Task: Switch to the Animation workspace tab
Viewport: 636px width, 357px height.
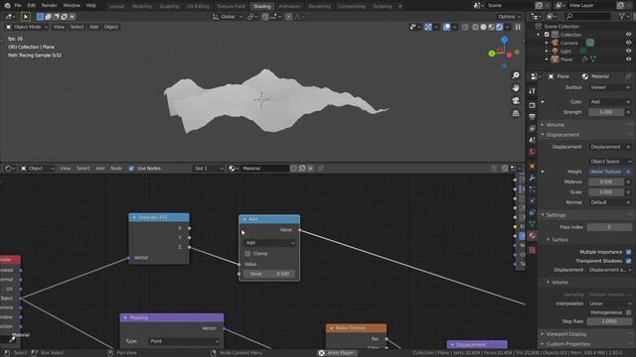Action: pos(289,6)
